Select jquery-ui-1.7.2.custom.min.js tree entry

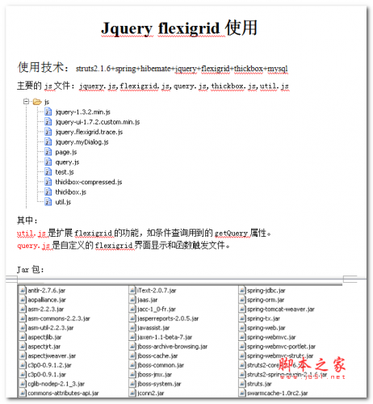point(98,122)
